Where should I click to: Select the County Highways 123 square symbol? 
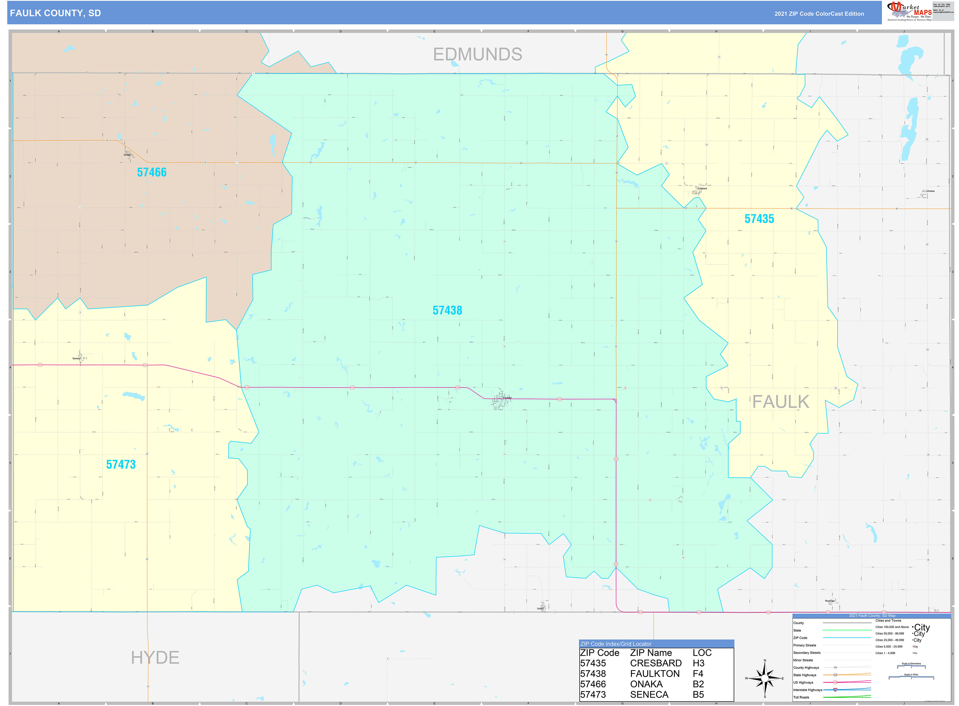pyautogui.click(x=835, y=667)
